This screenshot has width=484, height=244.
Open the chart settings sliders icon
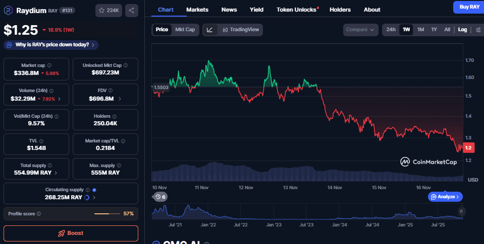click(x=478, y=30)
